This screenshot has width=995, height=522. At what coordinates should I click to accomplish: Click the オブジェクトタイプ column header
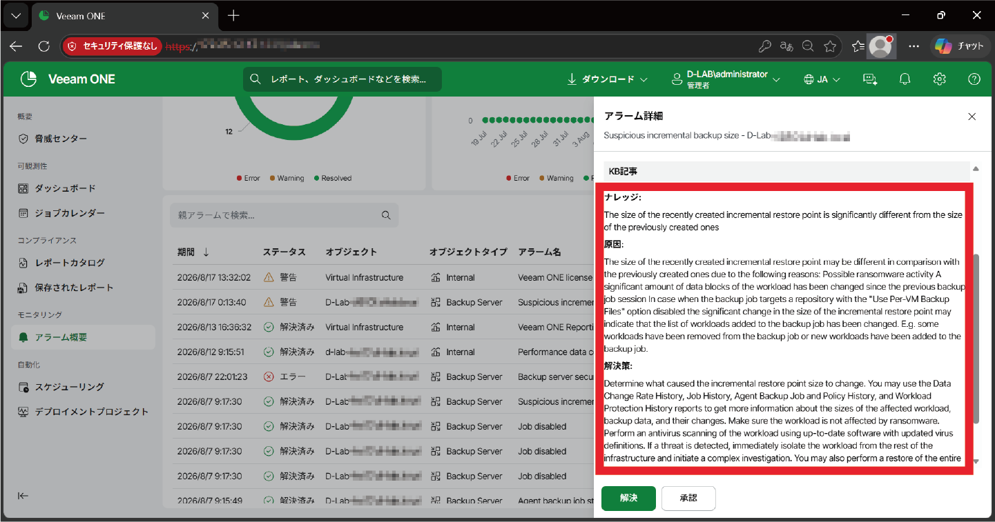468,252
